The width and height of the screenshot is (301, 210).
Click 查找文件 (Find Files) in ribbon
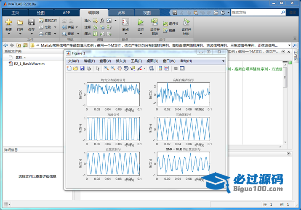click(x=48, y=21)
